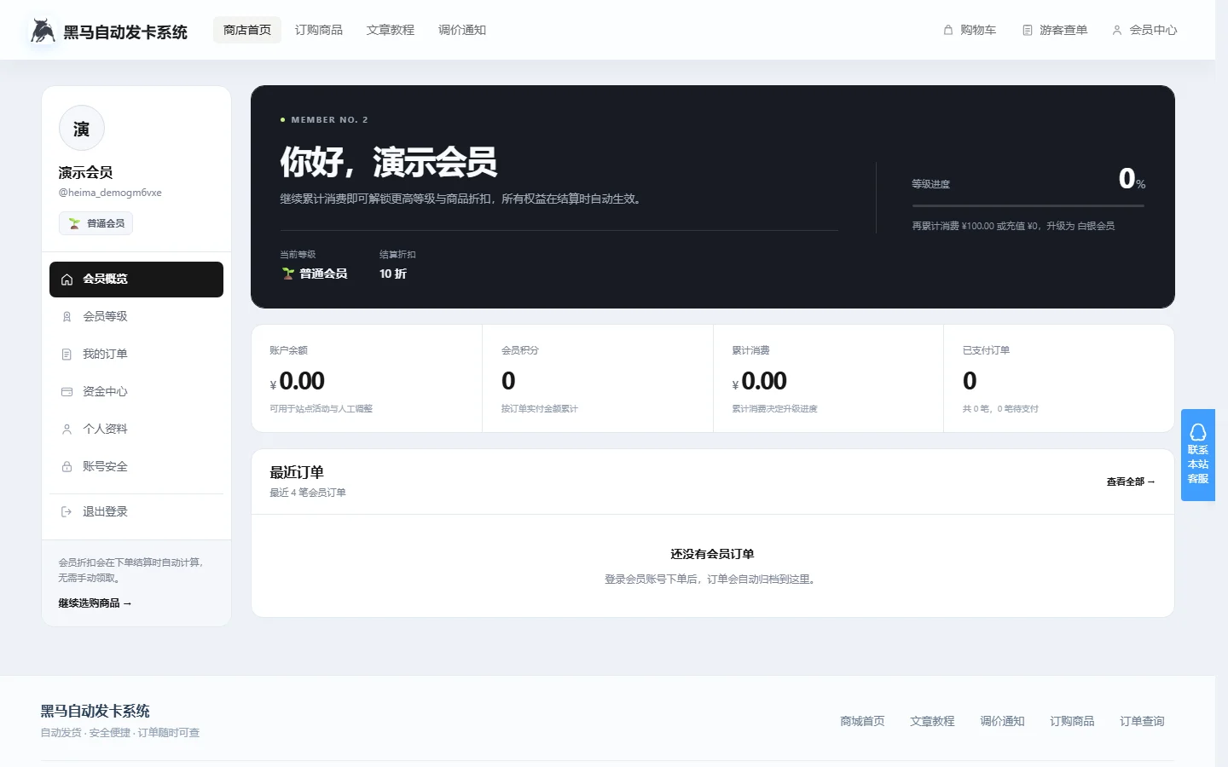Click the MEMBER NO. 2 label
This screenshot has height=767, width=1228.
329,120
